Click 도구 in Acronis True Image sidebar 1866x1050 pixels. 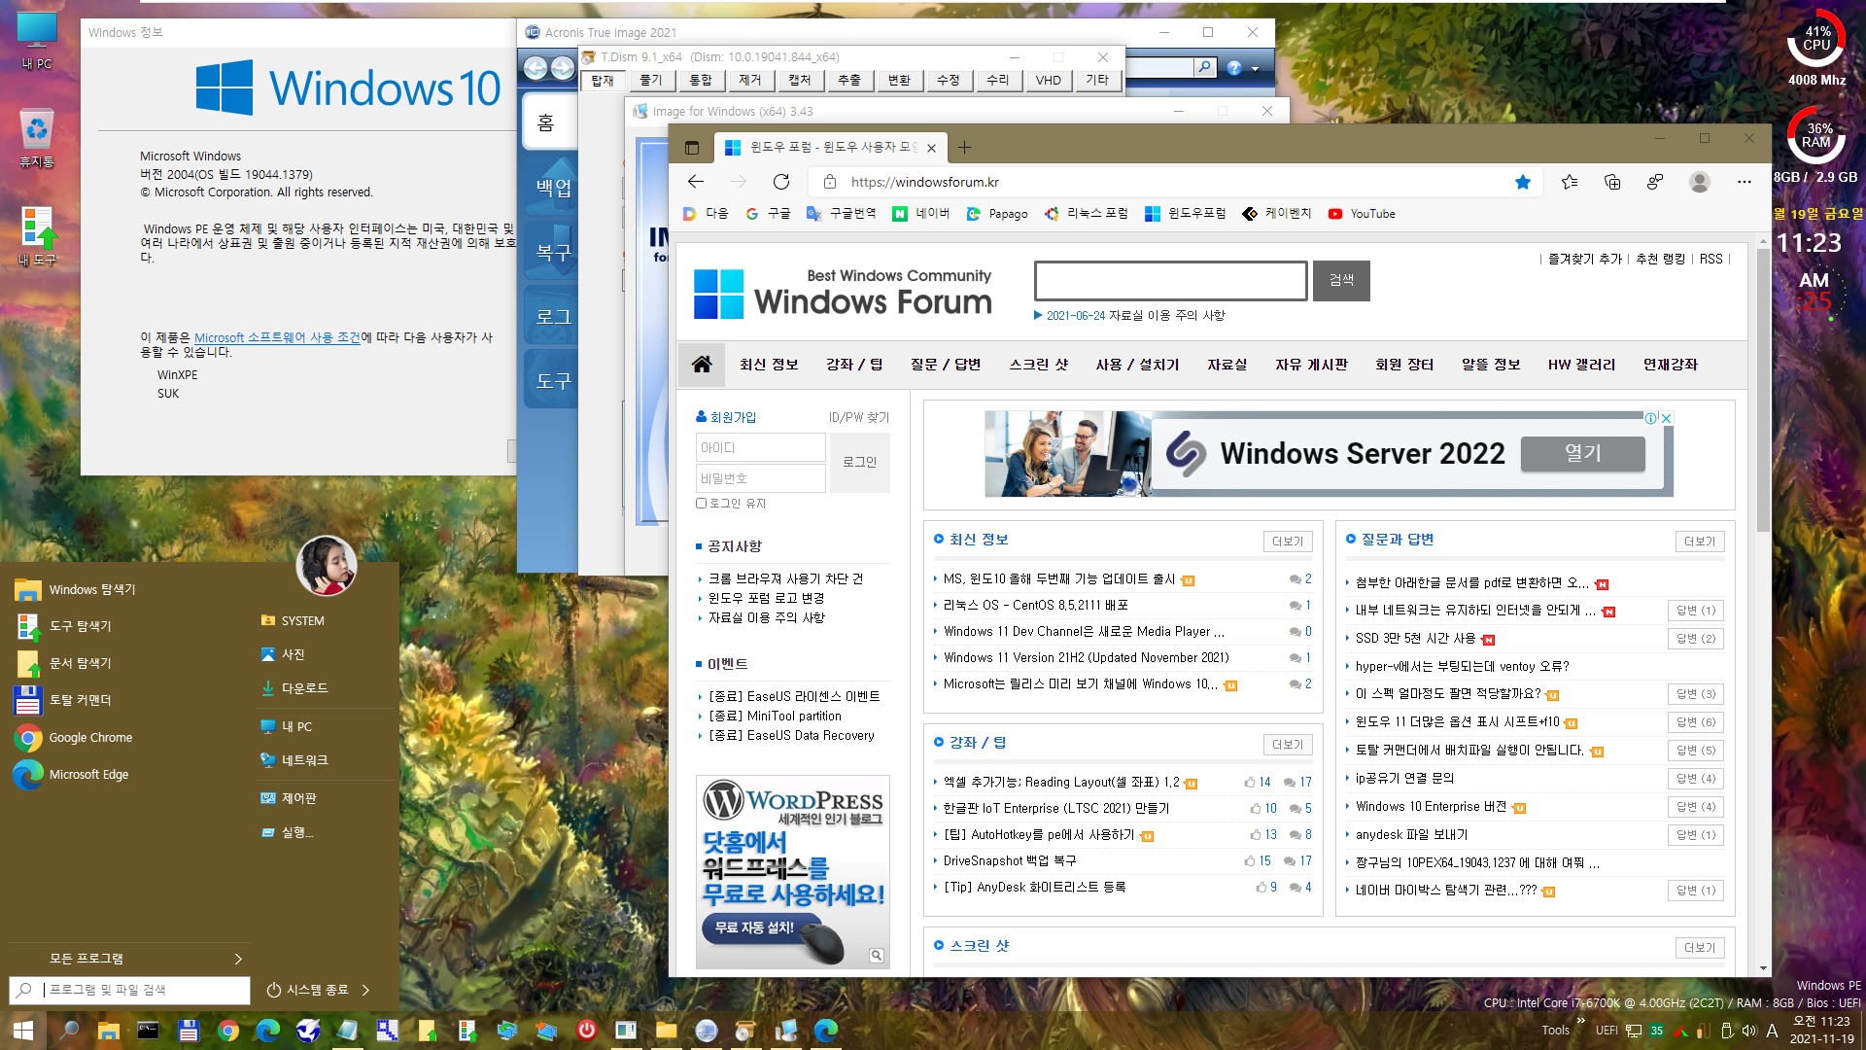[553, 381]
